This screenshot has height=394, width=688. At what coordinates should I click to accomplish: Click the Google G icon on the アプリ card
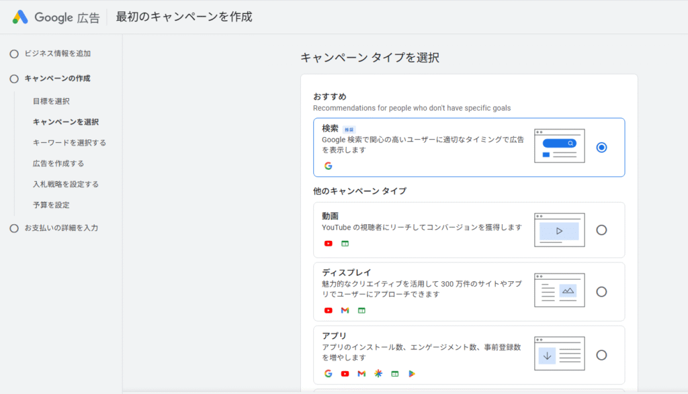[x=328, y=373]
